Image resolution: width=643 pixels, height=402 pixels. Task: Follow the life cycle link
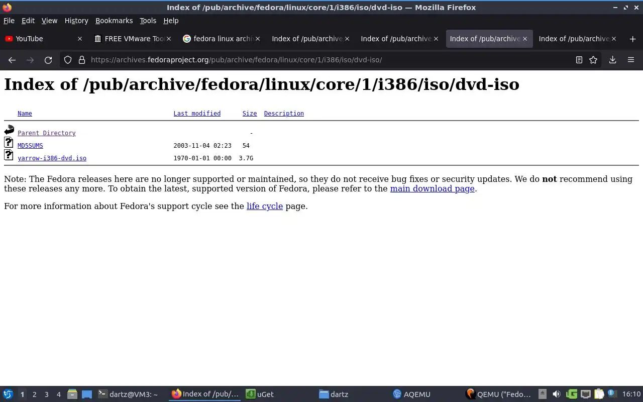265,207
